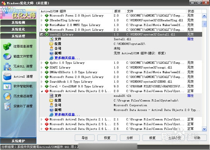The width and height of the screenshot is (210, 150).
Task: Click the 修复 repair button
Action: [152, 138]
